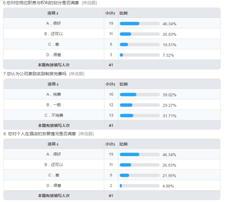Screen dimensions: 242x202
Task: Sort question 6 by 选项 arrow icon
Action: 57,14
